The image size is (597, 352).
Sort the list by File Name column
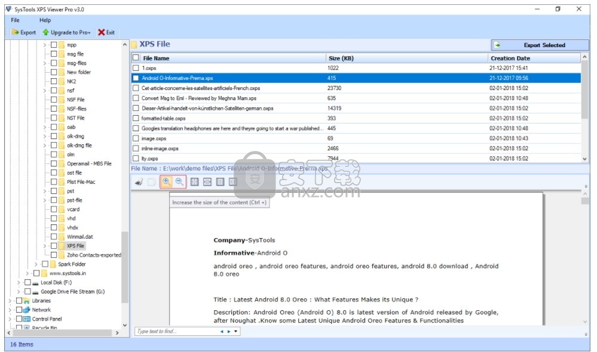[228, 58]
